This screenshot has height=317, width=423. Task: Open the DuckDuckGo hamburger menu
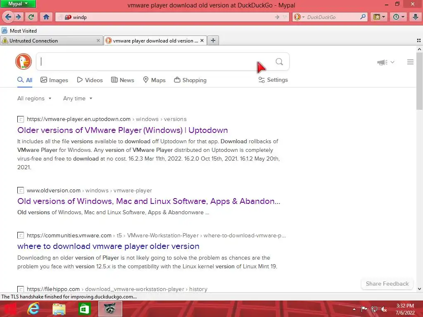tap(410, 62)
